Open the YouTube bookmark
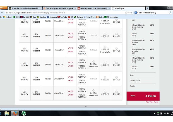Screen dimensions: 173x122 point(62,17)
